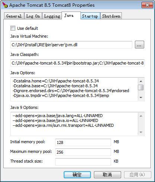Enable the Use default checkbox
155x182 pixels.
pyautogui.click(x=13, y=28)
